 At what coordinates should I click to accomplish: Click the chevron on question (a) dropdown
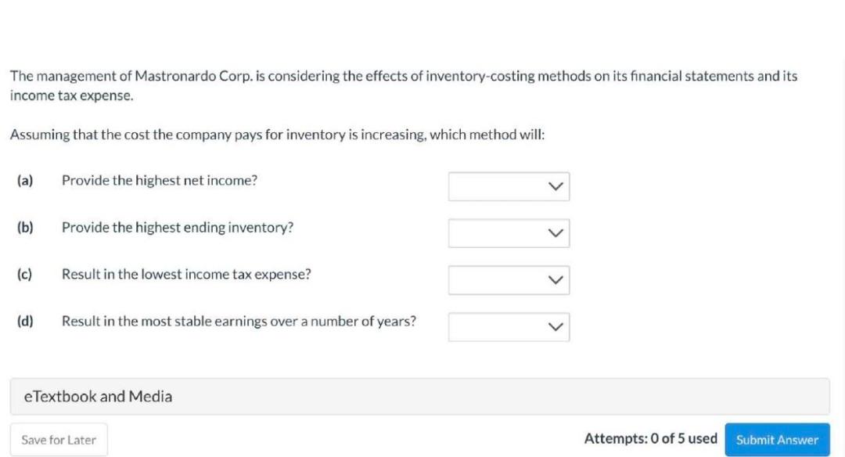556,186
